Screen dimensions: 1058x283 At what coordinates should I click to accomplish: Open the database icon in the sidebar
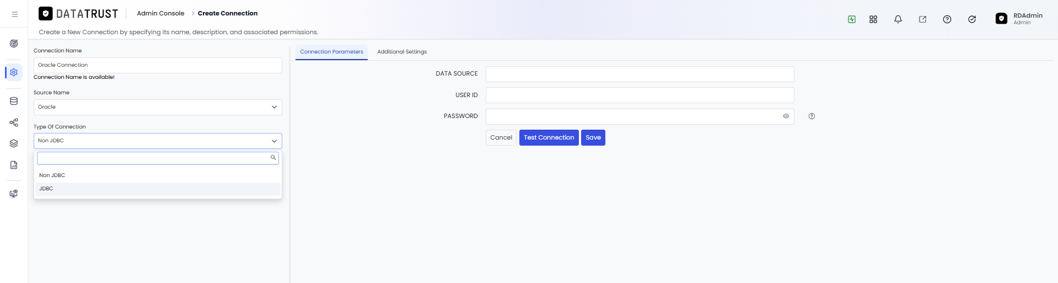pyautogui.click(x=14, y=101)
